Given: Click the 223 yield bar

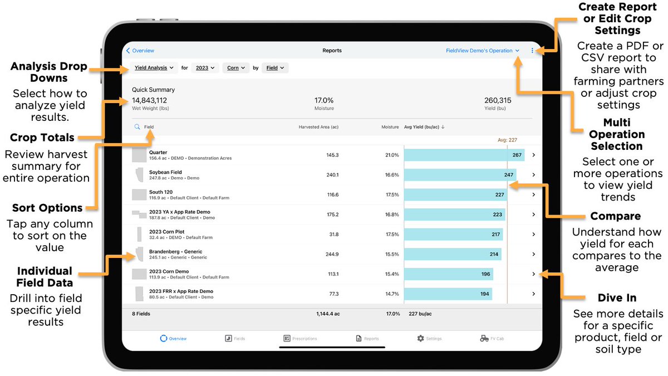Looking at the screenshot, I should pos(454,214).
